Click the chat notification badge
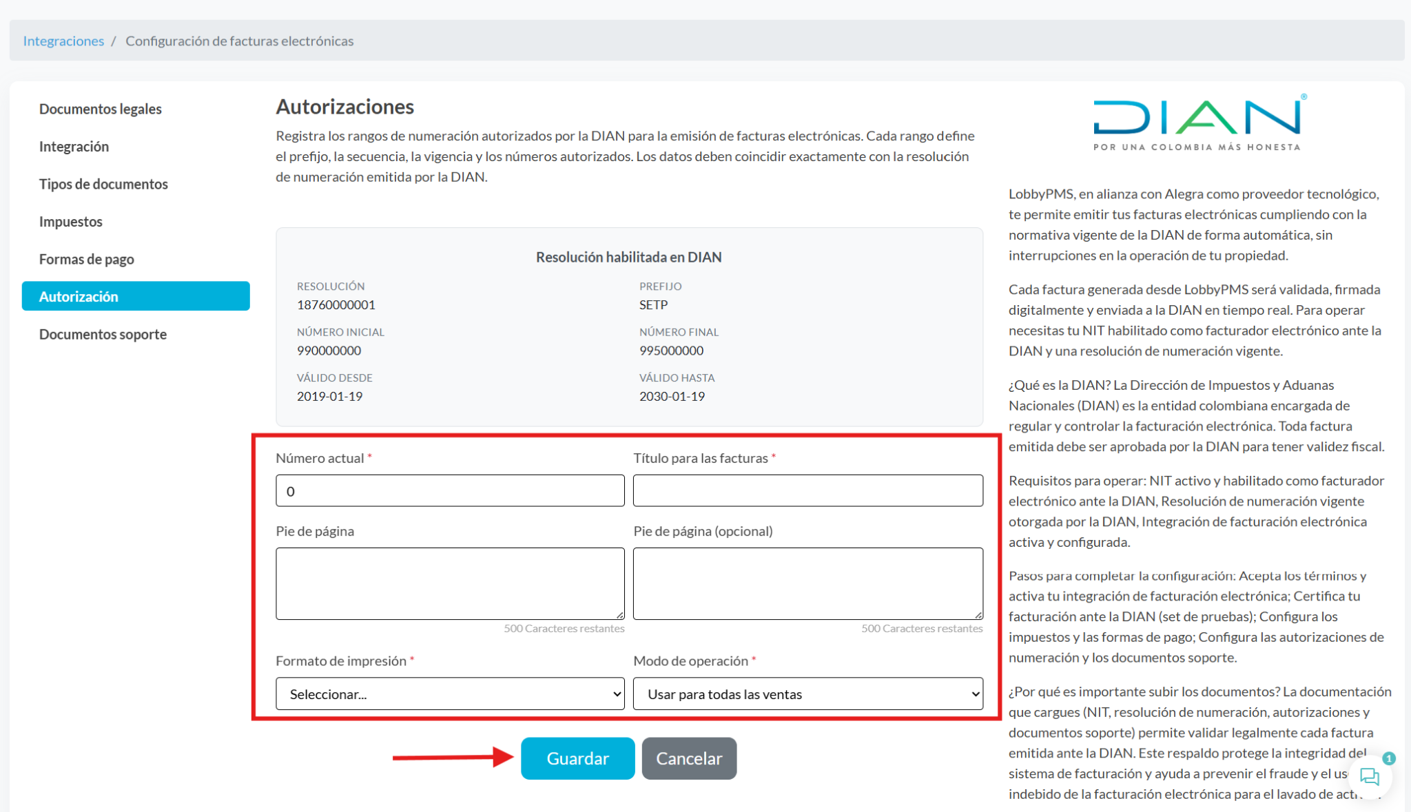The image size is (1411, 812). [x=1389, y=758]
